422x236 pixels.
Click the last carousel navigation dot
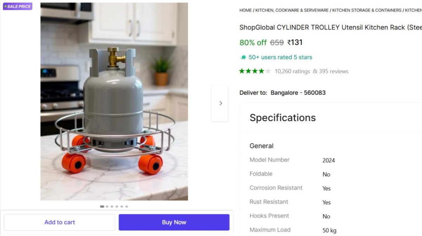pyautogui.click(x=127, y=206)
